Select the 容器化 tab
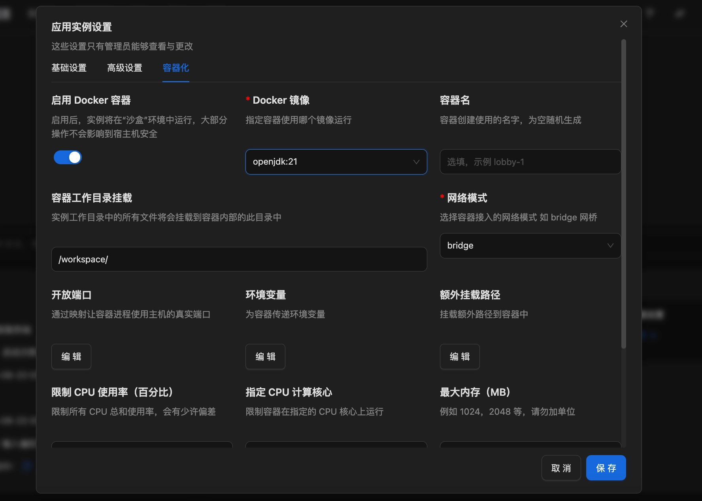 pos(175,68)
